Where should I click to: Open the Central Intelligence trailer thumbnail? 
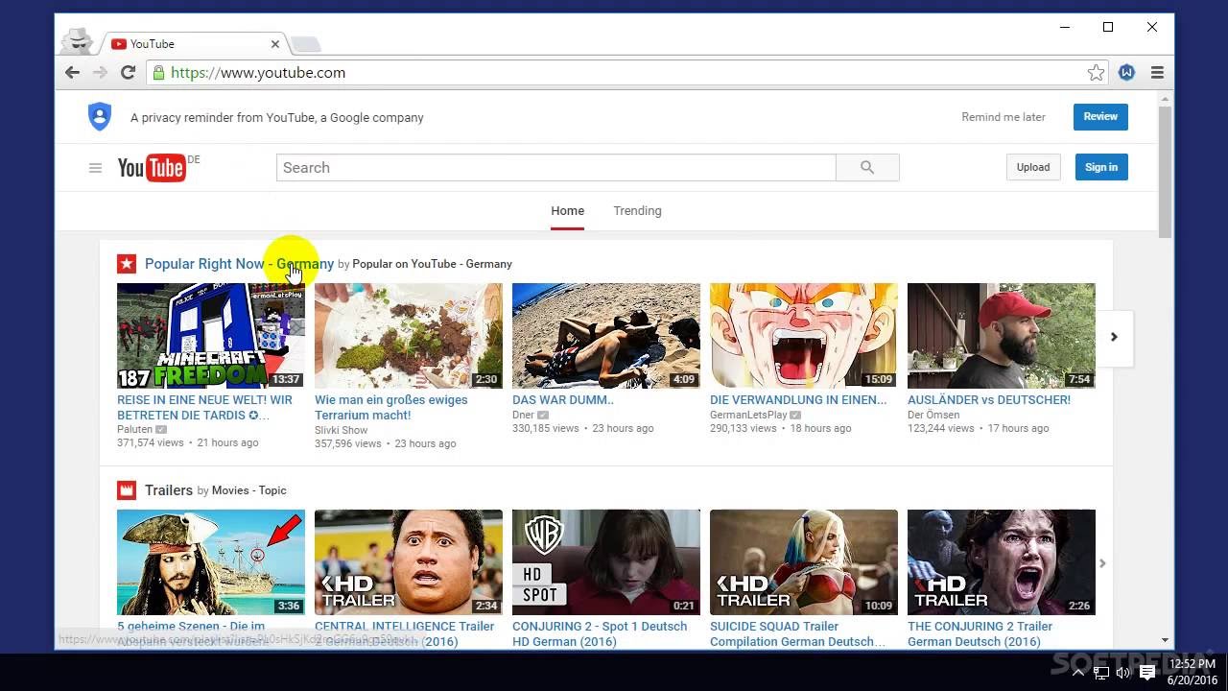409,562
